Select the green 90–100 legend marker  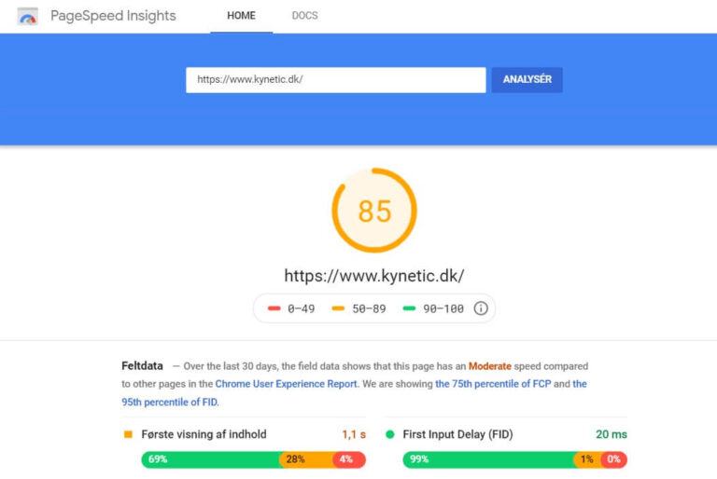pyautogui.click(x=409, y=308)
